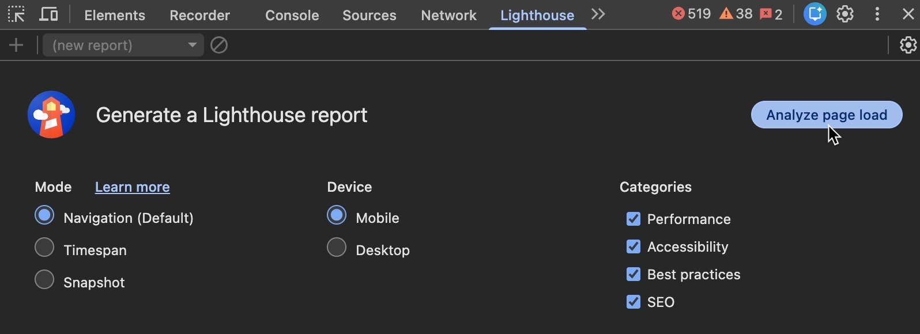Uncheck the SEO category
The image size is (920, 334).
634,302
